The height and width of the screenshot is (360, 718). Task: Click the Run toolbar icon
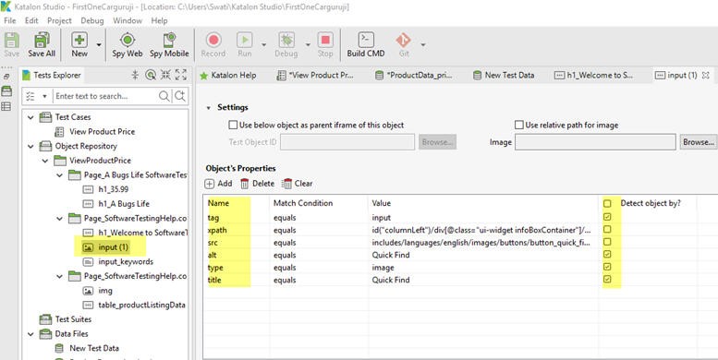(245, 41)
